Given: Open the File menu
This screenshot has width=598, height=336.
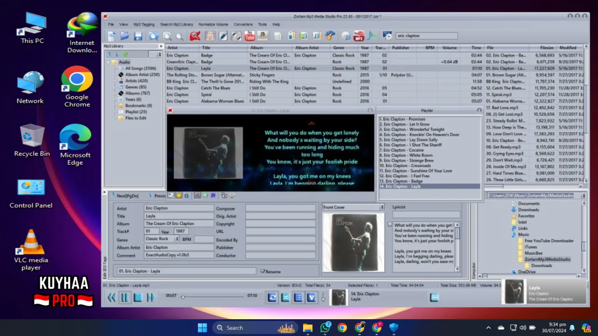Looking at the screenshot, I should pos(111,24).
